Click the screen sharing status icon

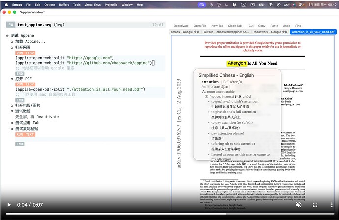click(x=202, y=5)
